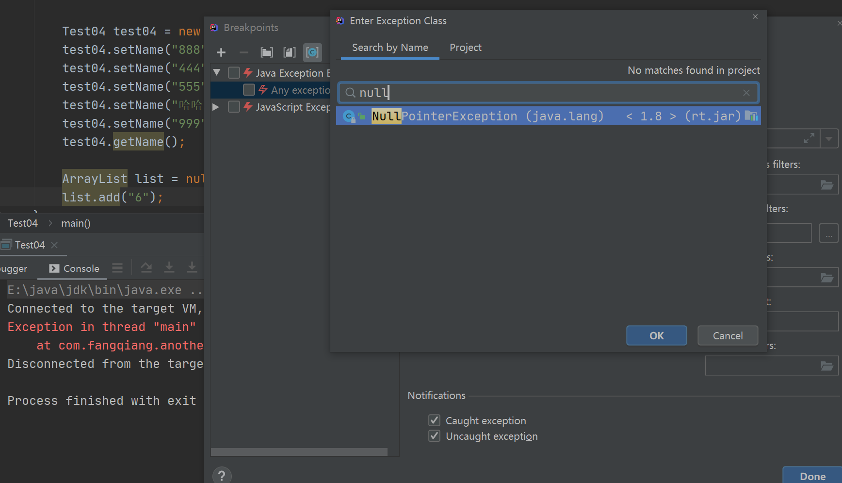Viewport: 842px width, 483px height.
Task: Click the first download-arrow console icon
Action: pyautogui.click(x=169, y=267)
